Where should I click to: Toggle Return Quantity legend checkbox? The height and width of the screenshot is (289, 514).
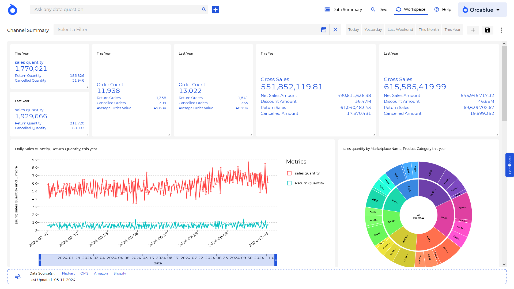289,183
